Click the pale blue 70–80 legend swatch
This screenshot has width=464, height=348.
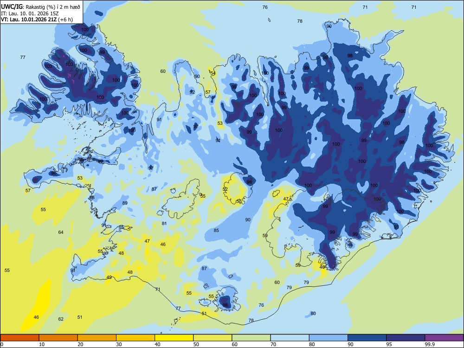point(290,338)
